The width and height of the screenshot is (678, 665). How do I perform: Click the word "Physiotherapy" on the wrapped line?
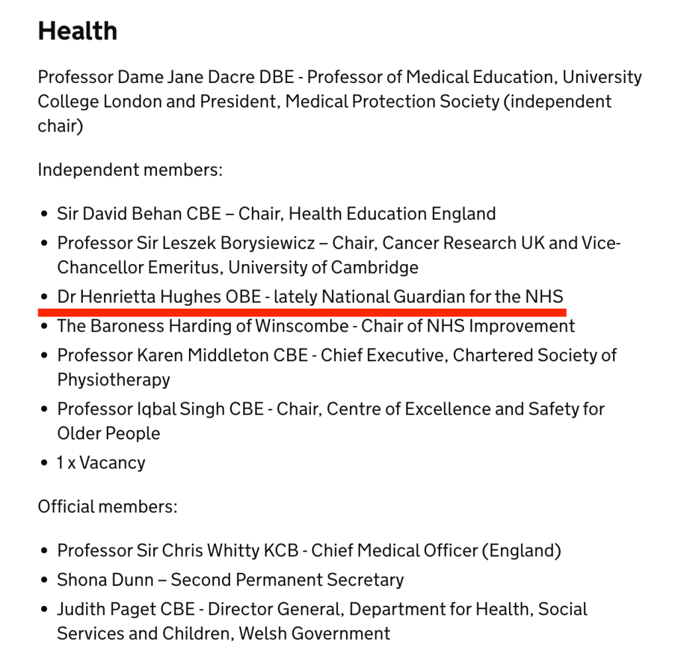pyautogui.click(x=113, y=380)
